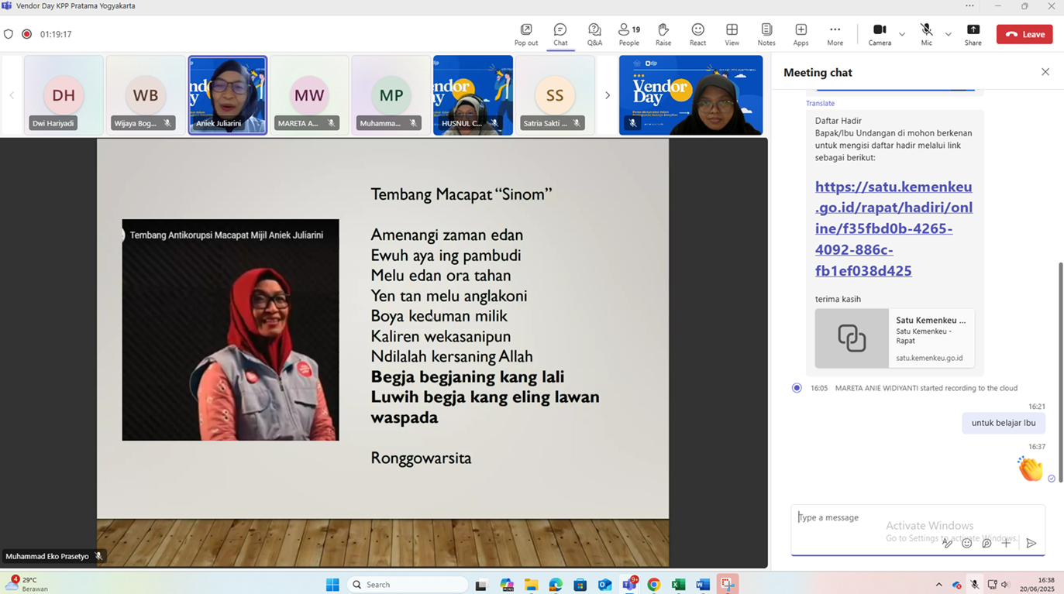Open the Q&A panel

(x=594, y=33)
